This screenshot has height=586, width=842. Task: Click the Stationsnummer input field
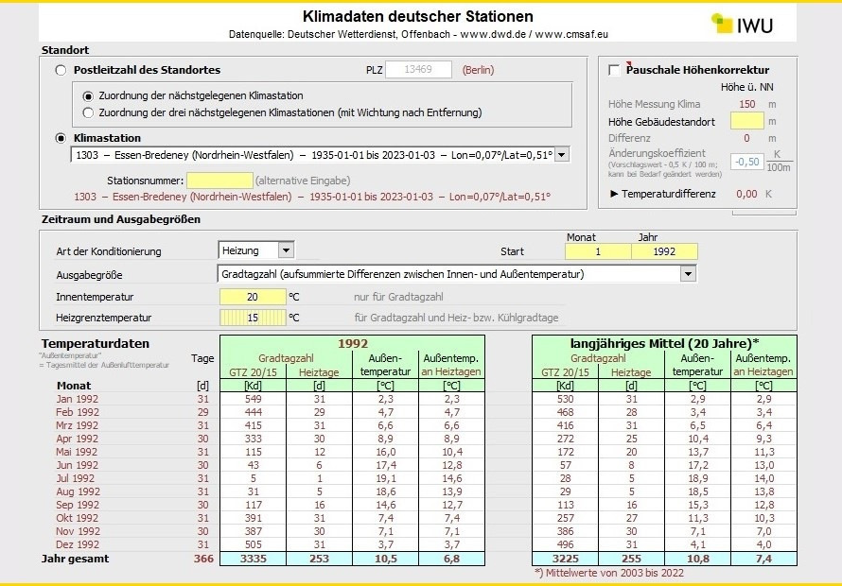pyautogui.click(x=219, y=181)
